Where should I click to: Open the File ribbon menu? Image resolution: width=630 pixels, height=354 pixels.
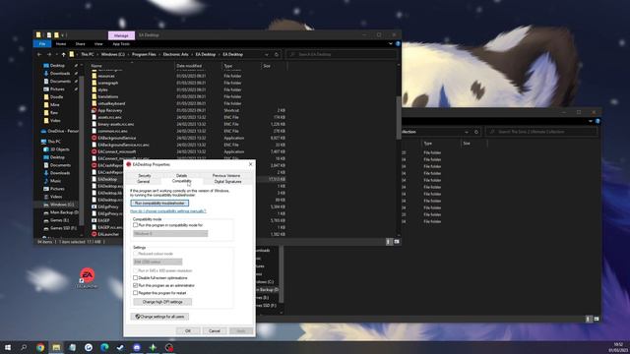pos(42,43)
